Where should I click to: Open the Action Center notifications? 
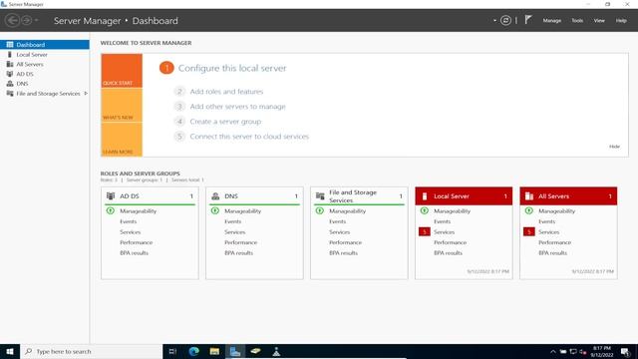(625, 352)
